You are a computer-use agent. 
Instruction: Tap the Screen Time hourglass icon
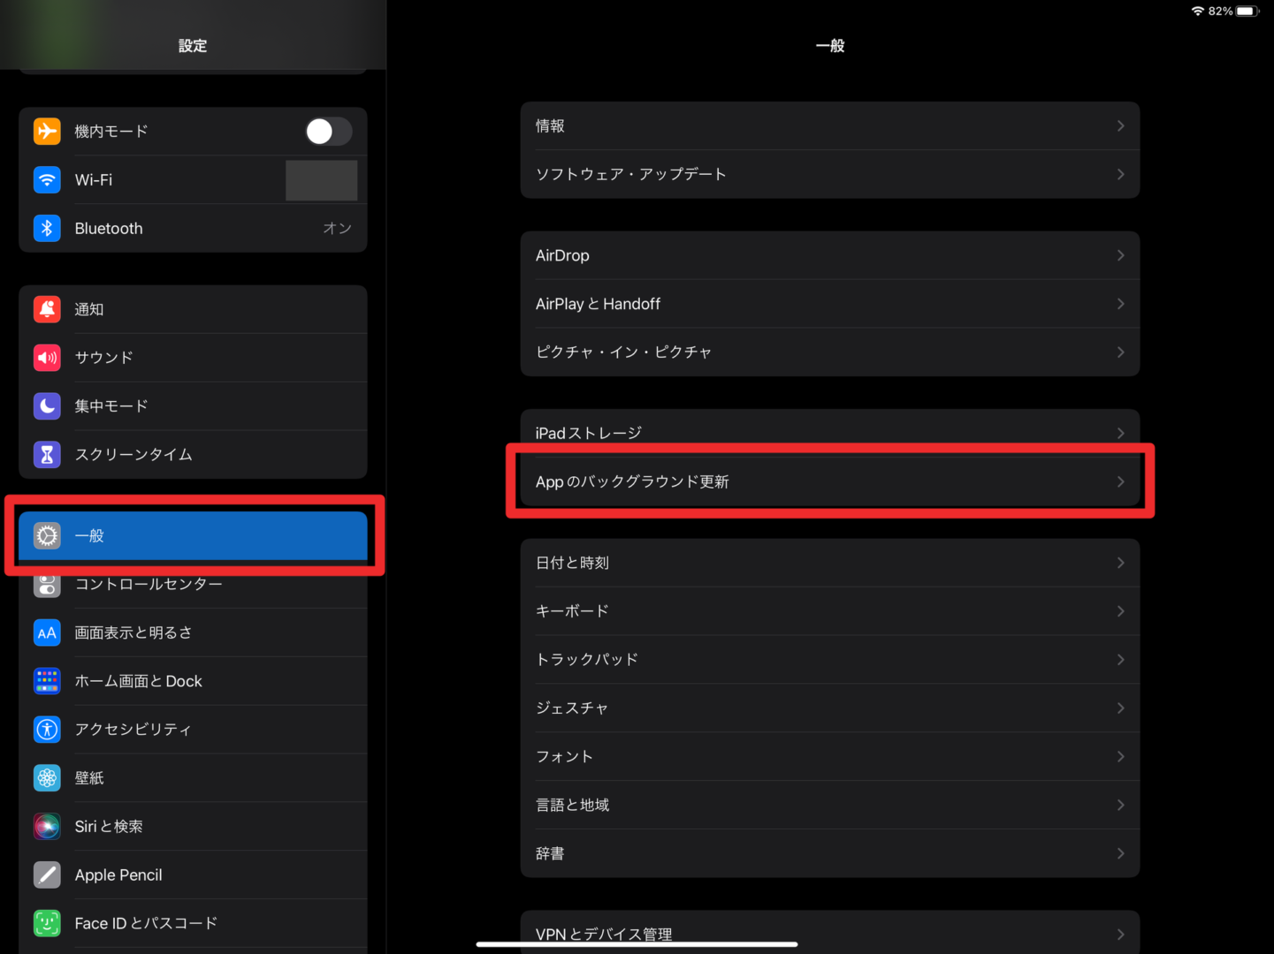[x=47, y=454]
